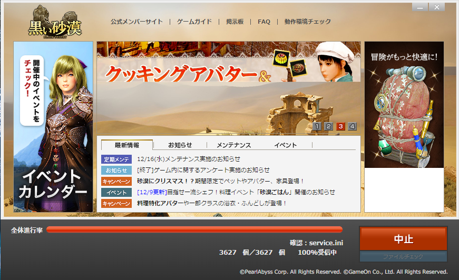Viewport: 459px width, 280px height.
Task: Click the お知らせ tag in news list
Action: pos(116,171)
